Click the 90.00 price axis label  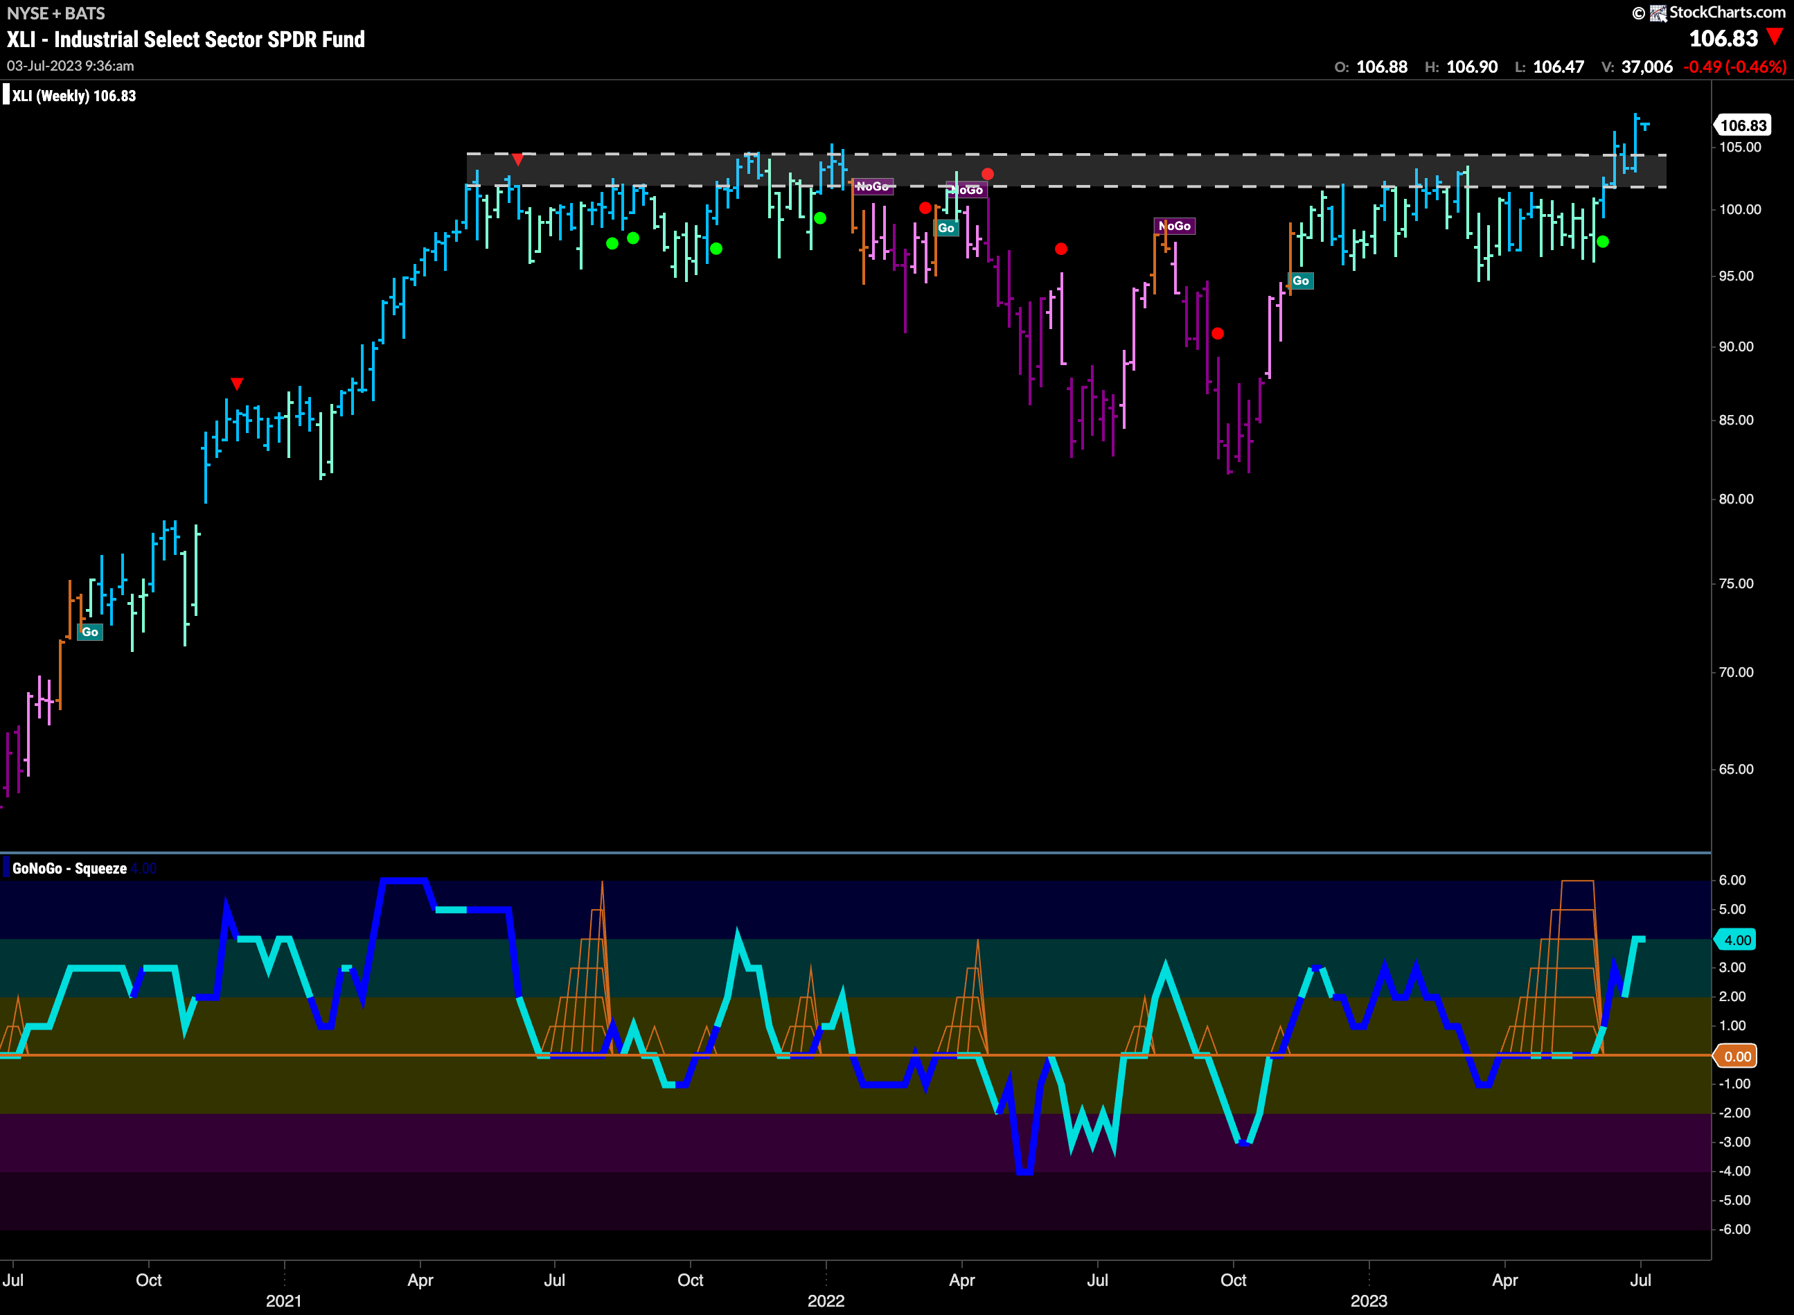coord(1736,346)
